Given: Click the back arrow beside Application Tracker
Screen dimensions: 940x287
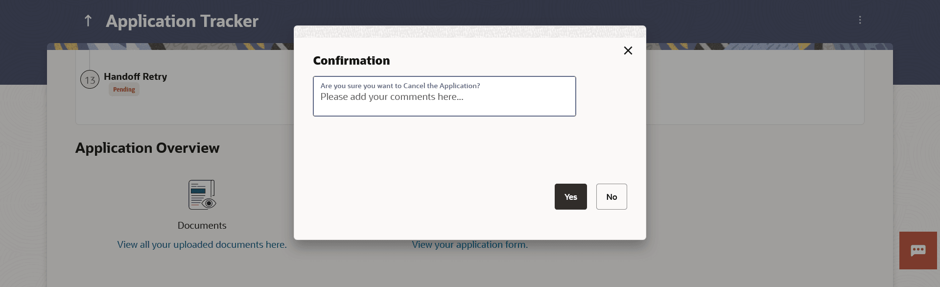Looking at the screenshot, I should point(88,21).
